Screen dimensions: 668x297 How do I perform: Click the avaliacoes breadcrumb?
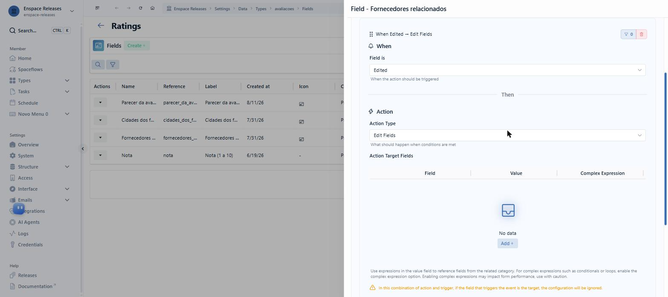point(284,9)
